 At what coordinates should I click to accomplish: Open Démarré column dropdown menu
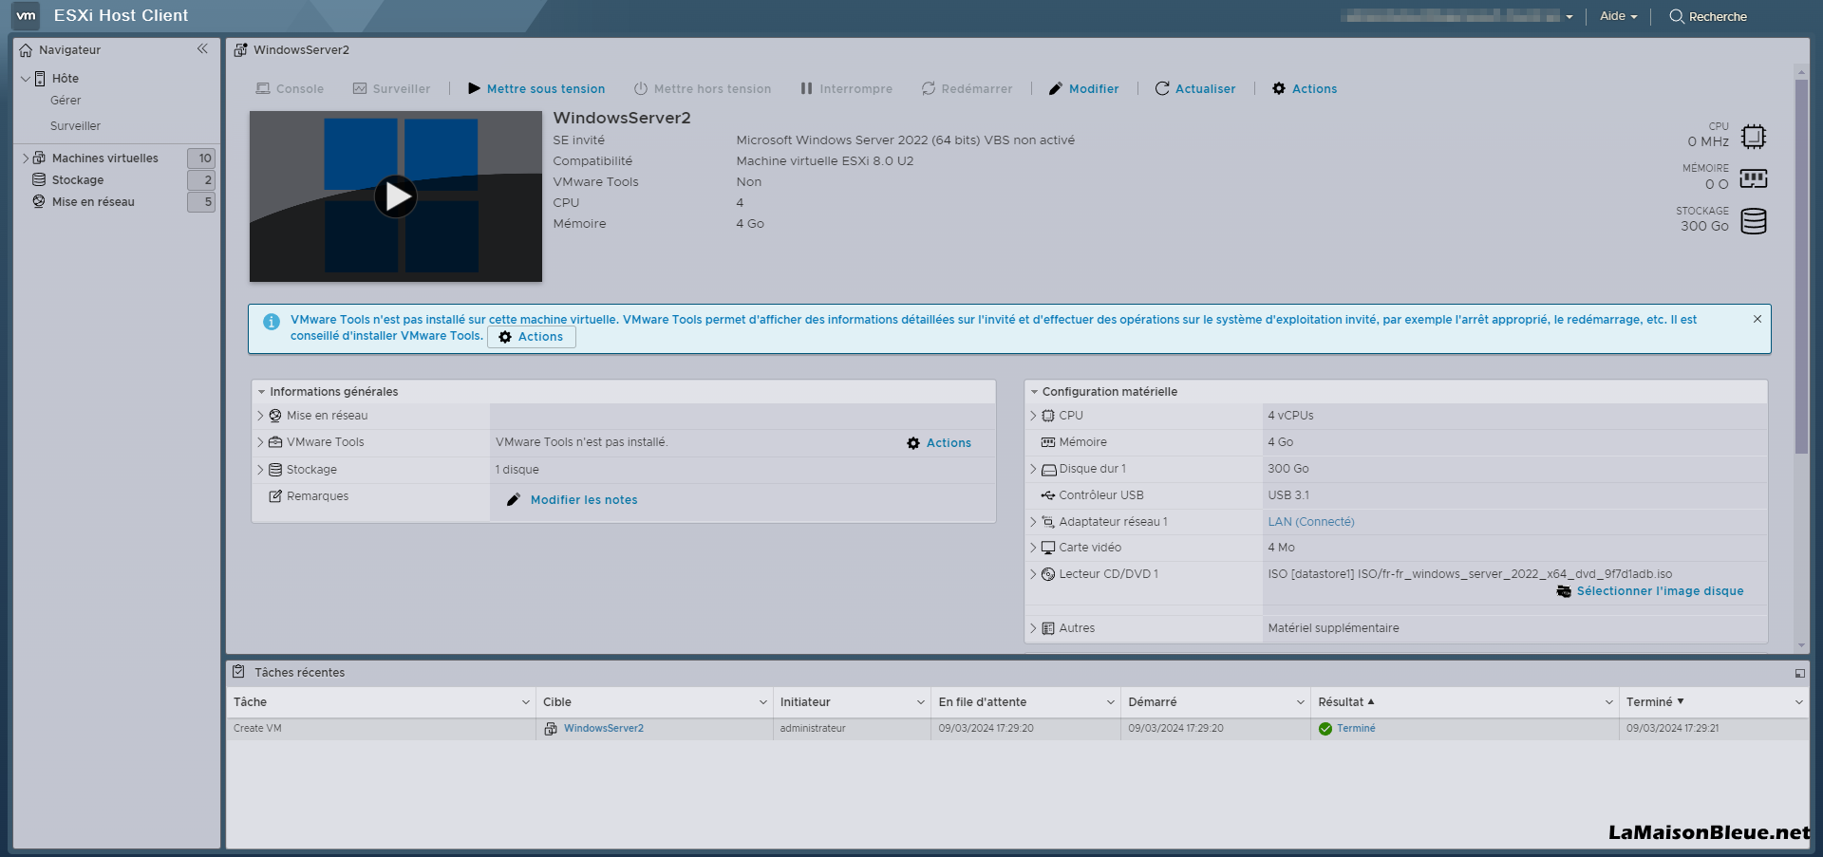[x=1300, y=702]
